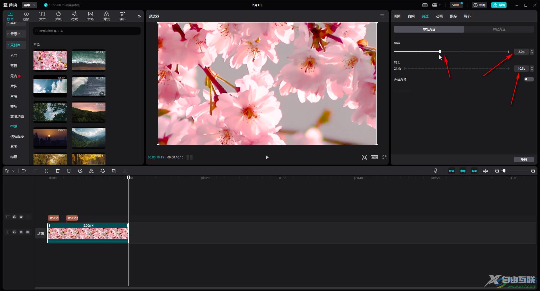
Task: Click the undo arrow in timeline toolbar
Action: pyautogui.click(x=24, y=171)
